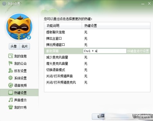Click the 确定 confirm button

point(98,116)
